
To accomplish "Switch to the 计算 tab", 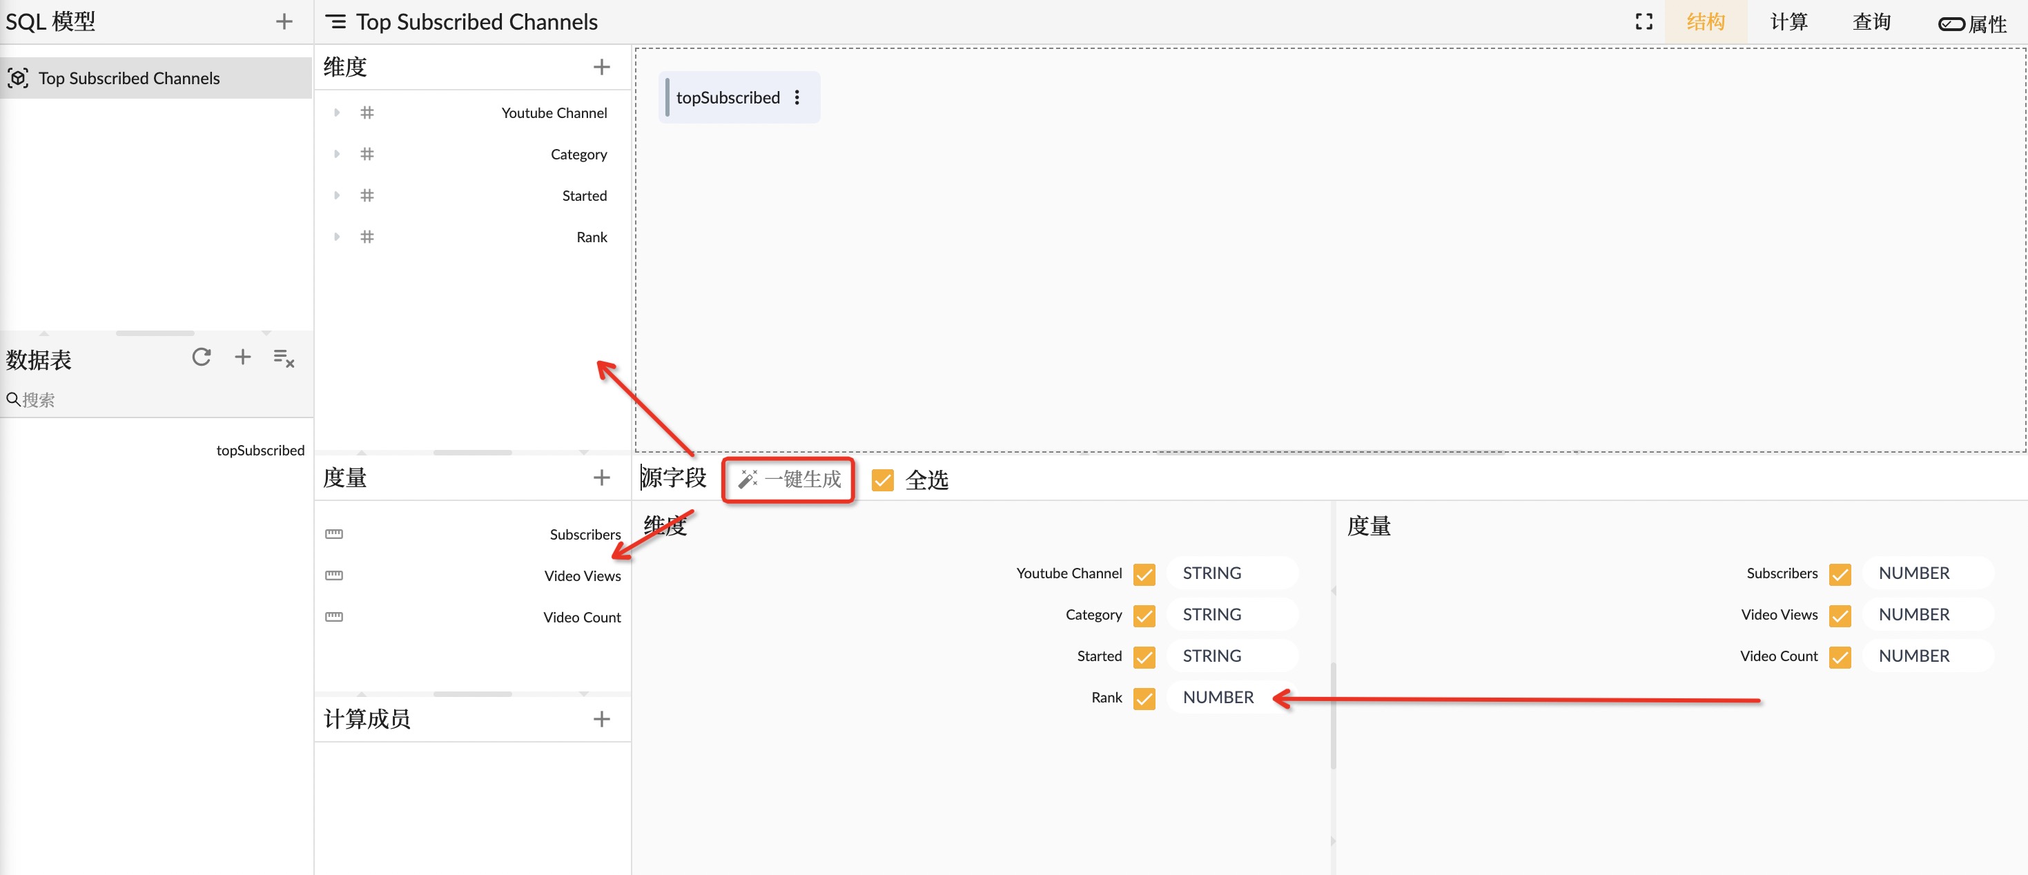I will (1788, 21).
